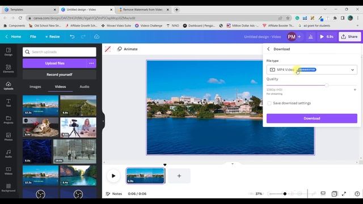Open the File menu
The height and width of the screenshot is (204, 363).
click(x=33, y=36)
